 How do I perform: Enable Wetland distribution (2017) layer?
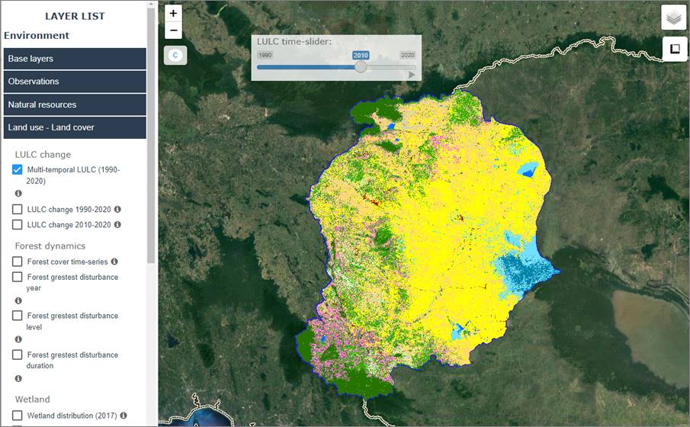(x=18, y=416)
